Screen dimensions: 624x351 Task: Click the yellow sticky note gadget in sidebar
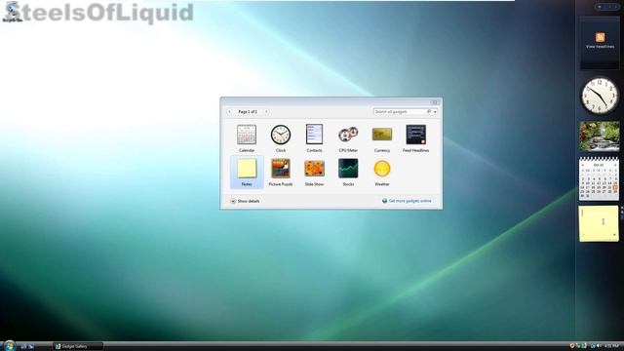coord(599,223)
